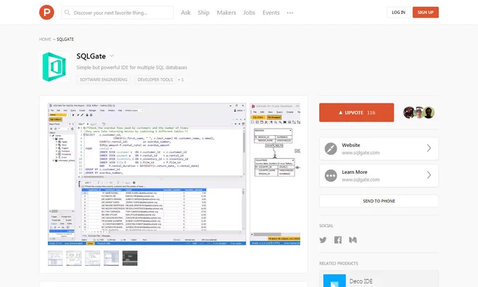Image resolution: width=478 pixels, height=287 pixels.
Task: Click the Deco IDE product icon
Action: pos(335,281)
